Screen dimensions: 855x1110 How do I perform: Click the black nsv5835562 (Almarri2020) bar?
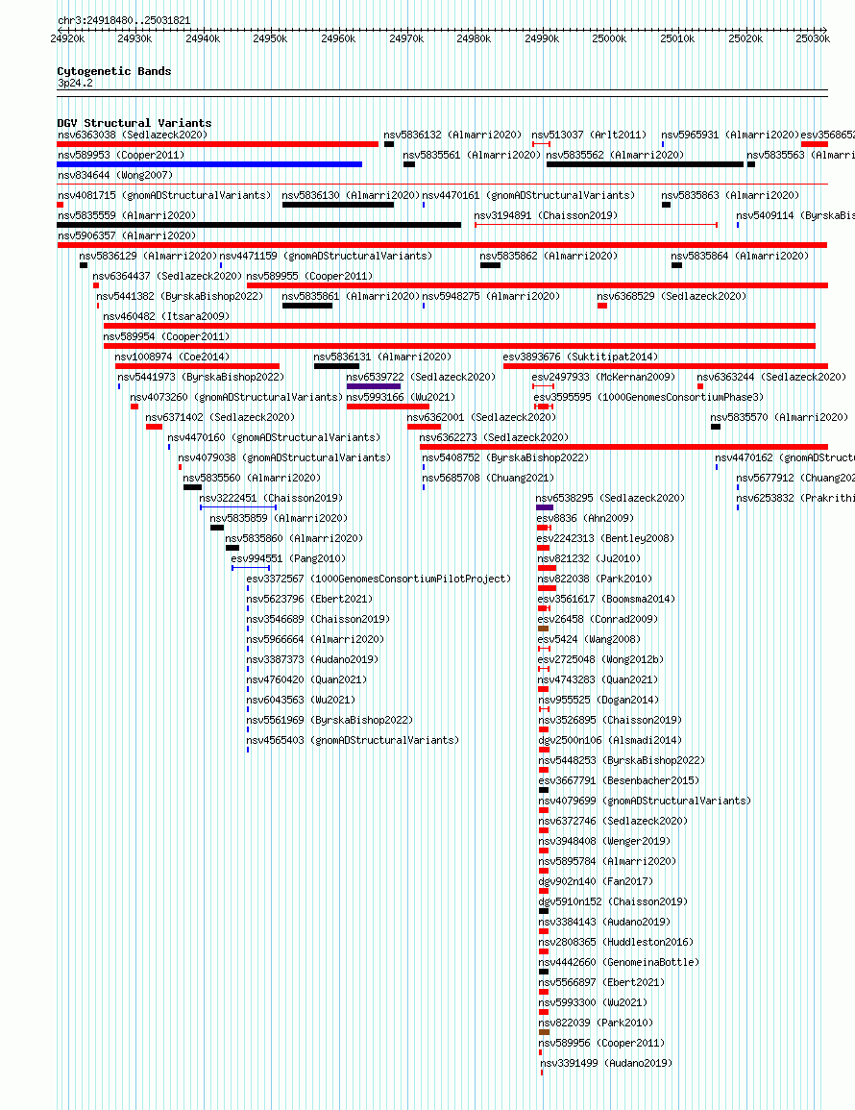tap(645, 164)
